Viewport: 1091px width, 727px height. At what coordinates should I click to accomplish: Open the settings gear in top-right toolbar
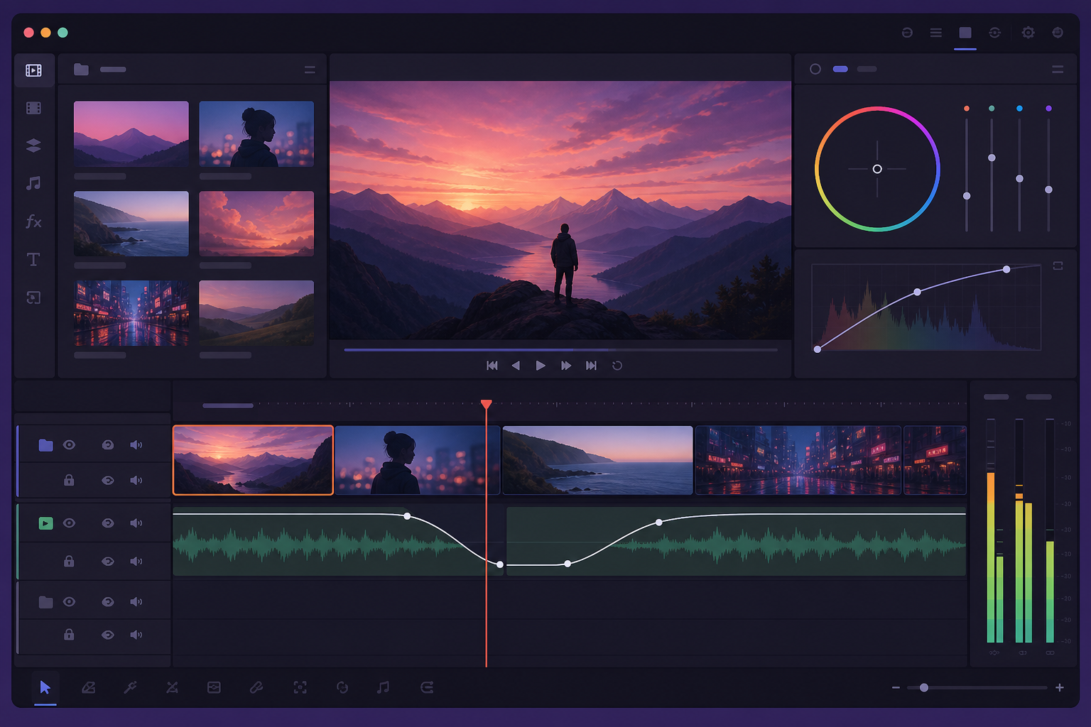[1028, 33]
